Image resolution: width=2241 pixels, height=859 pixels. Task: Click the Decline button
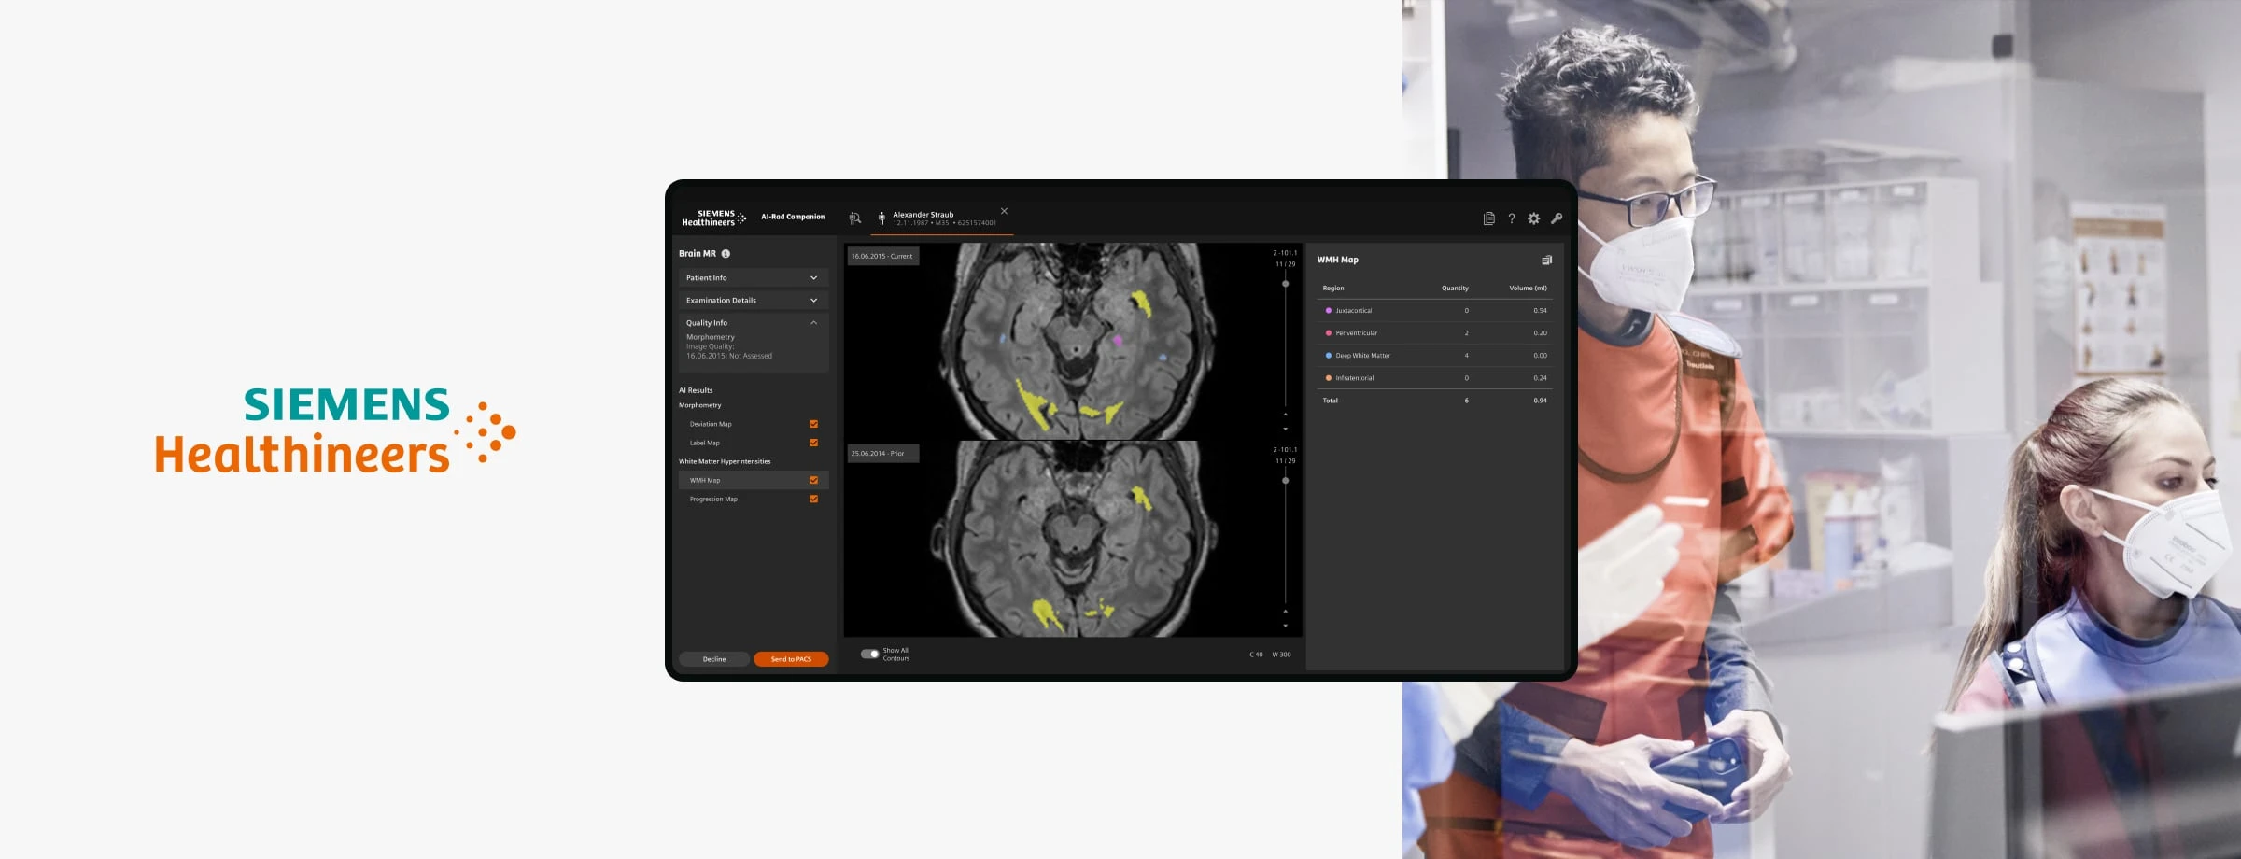714,659
